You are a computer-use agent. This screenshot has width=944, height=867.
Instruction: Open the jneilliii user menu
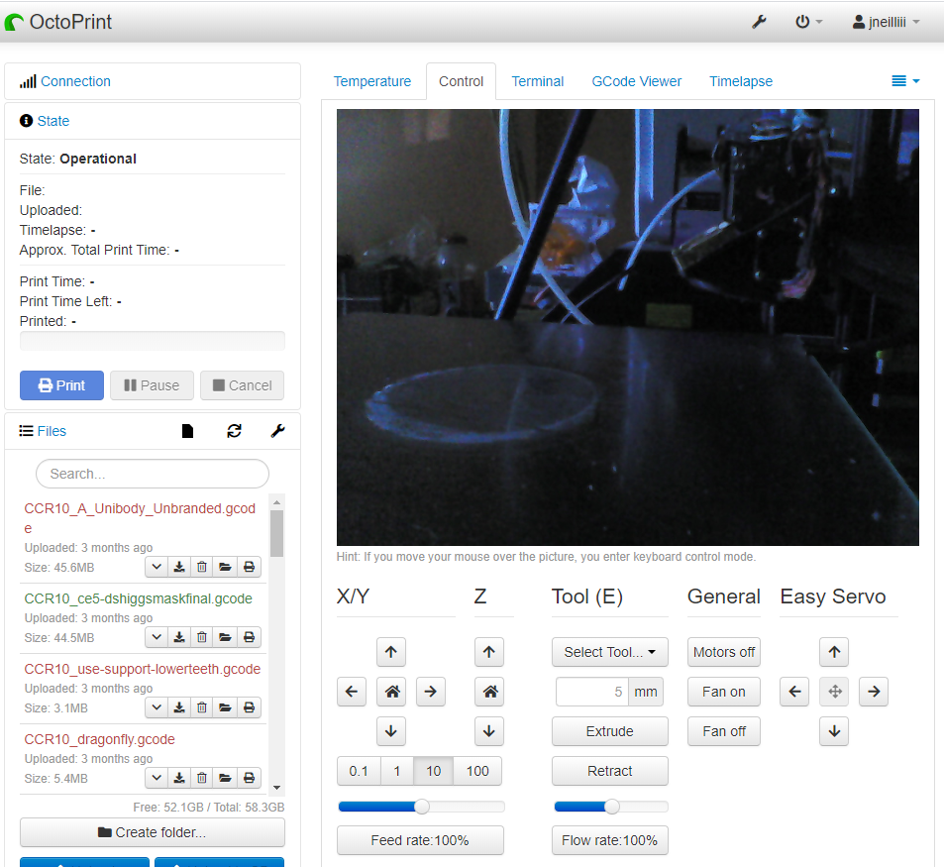[887, 22]
